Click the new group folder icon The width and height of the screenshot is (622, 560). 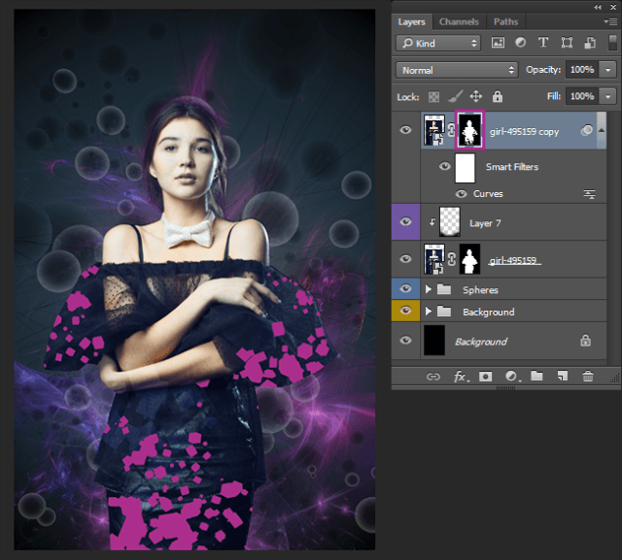[x=536, y=377]
